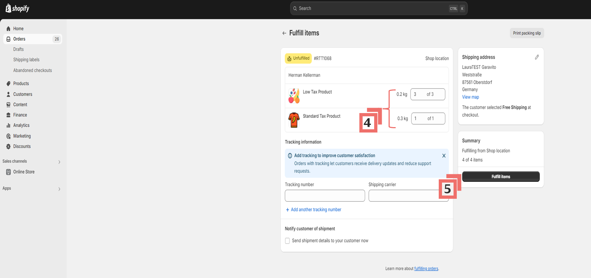The height and width of the screenshot is (278, 591).
Task: Click the black Fulfill items button
Action: click(500, 176)
